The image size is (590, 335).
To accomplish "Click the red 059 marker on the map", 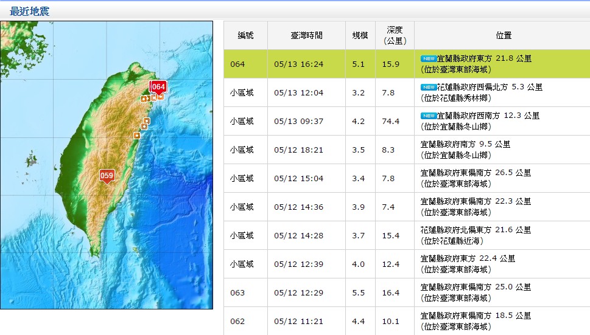I will (107, 176).
